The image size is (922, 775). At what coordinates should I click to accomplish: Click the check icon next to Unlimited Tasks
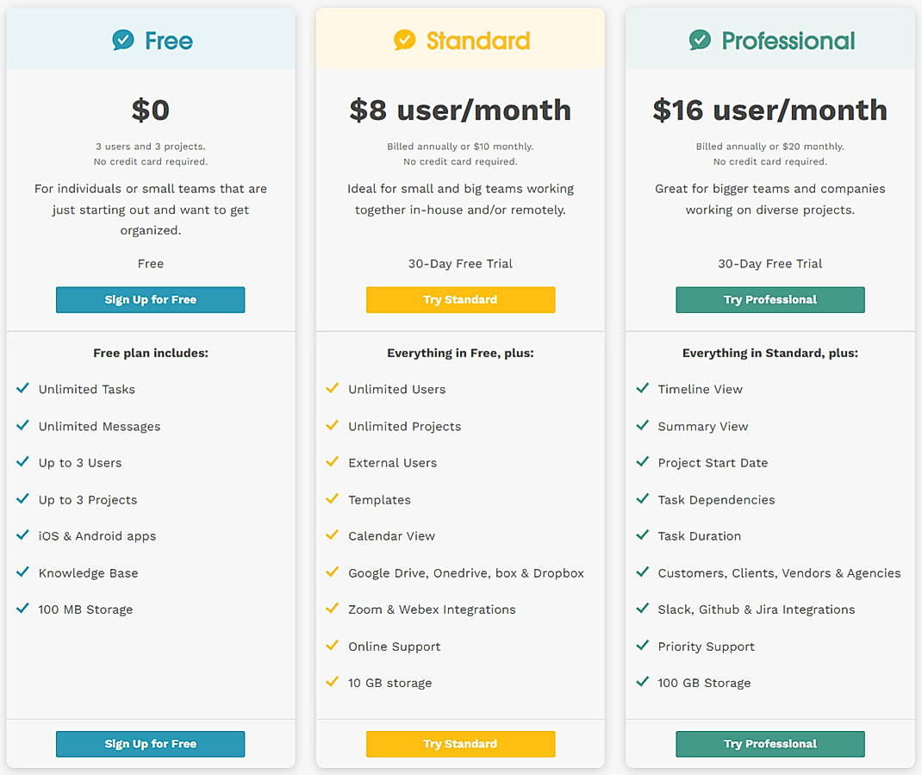coord(22,389)
